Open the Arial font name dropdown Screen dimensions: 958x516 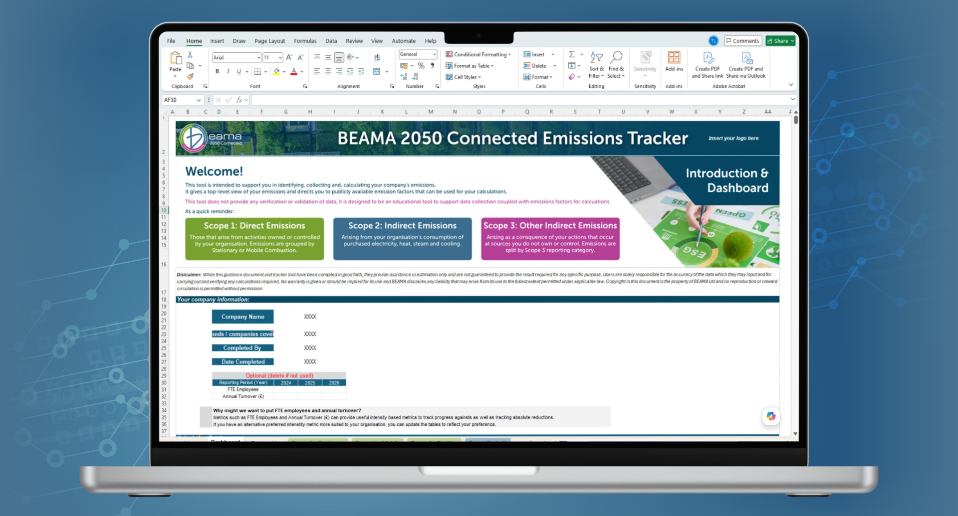point(258,58)
